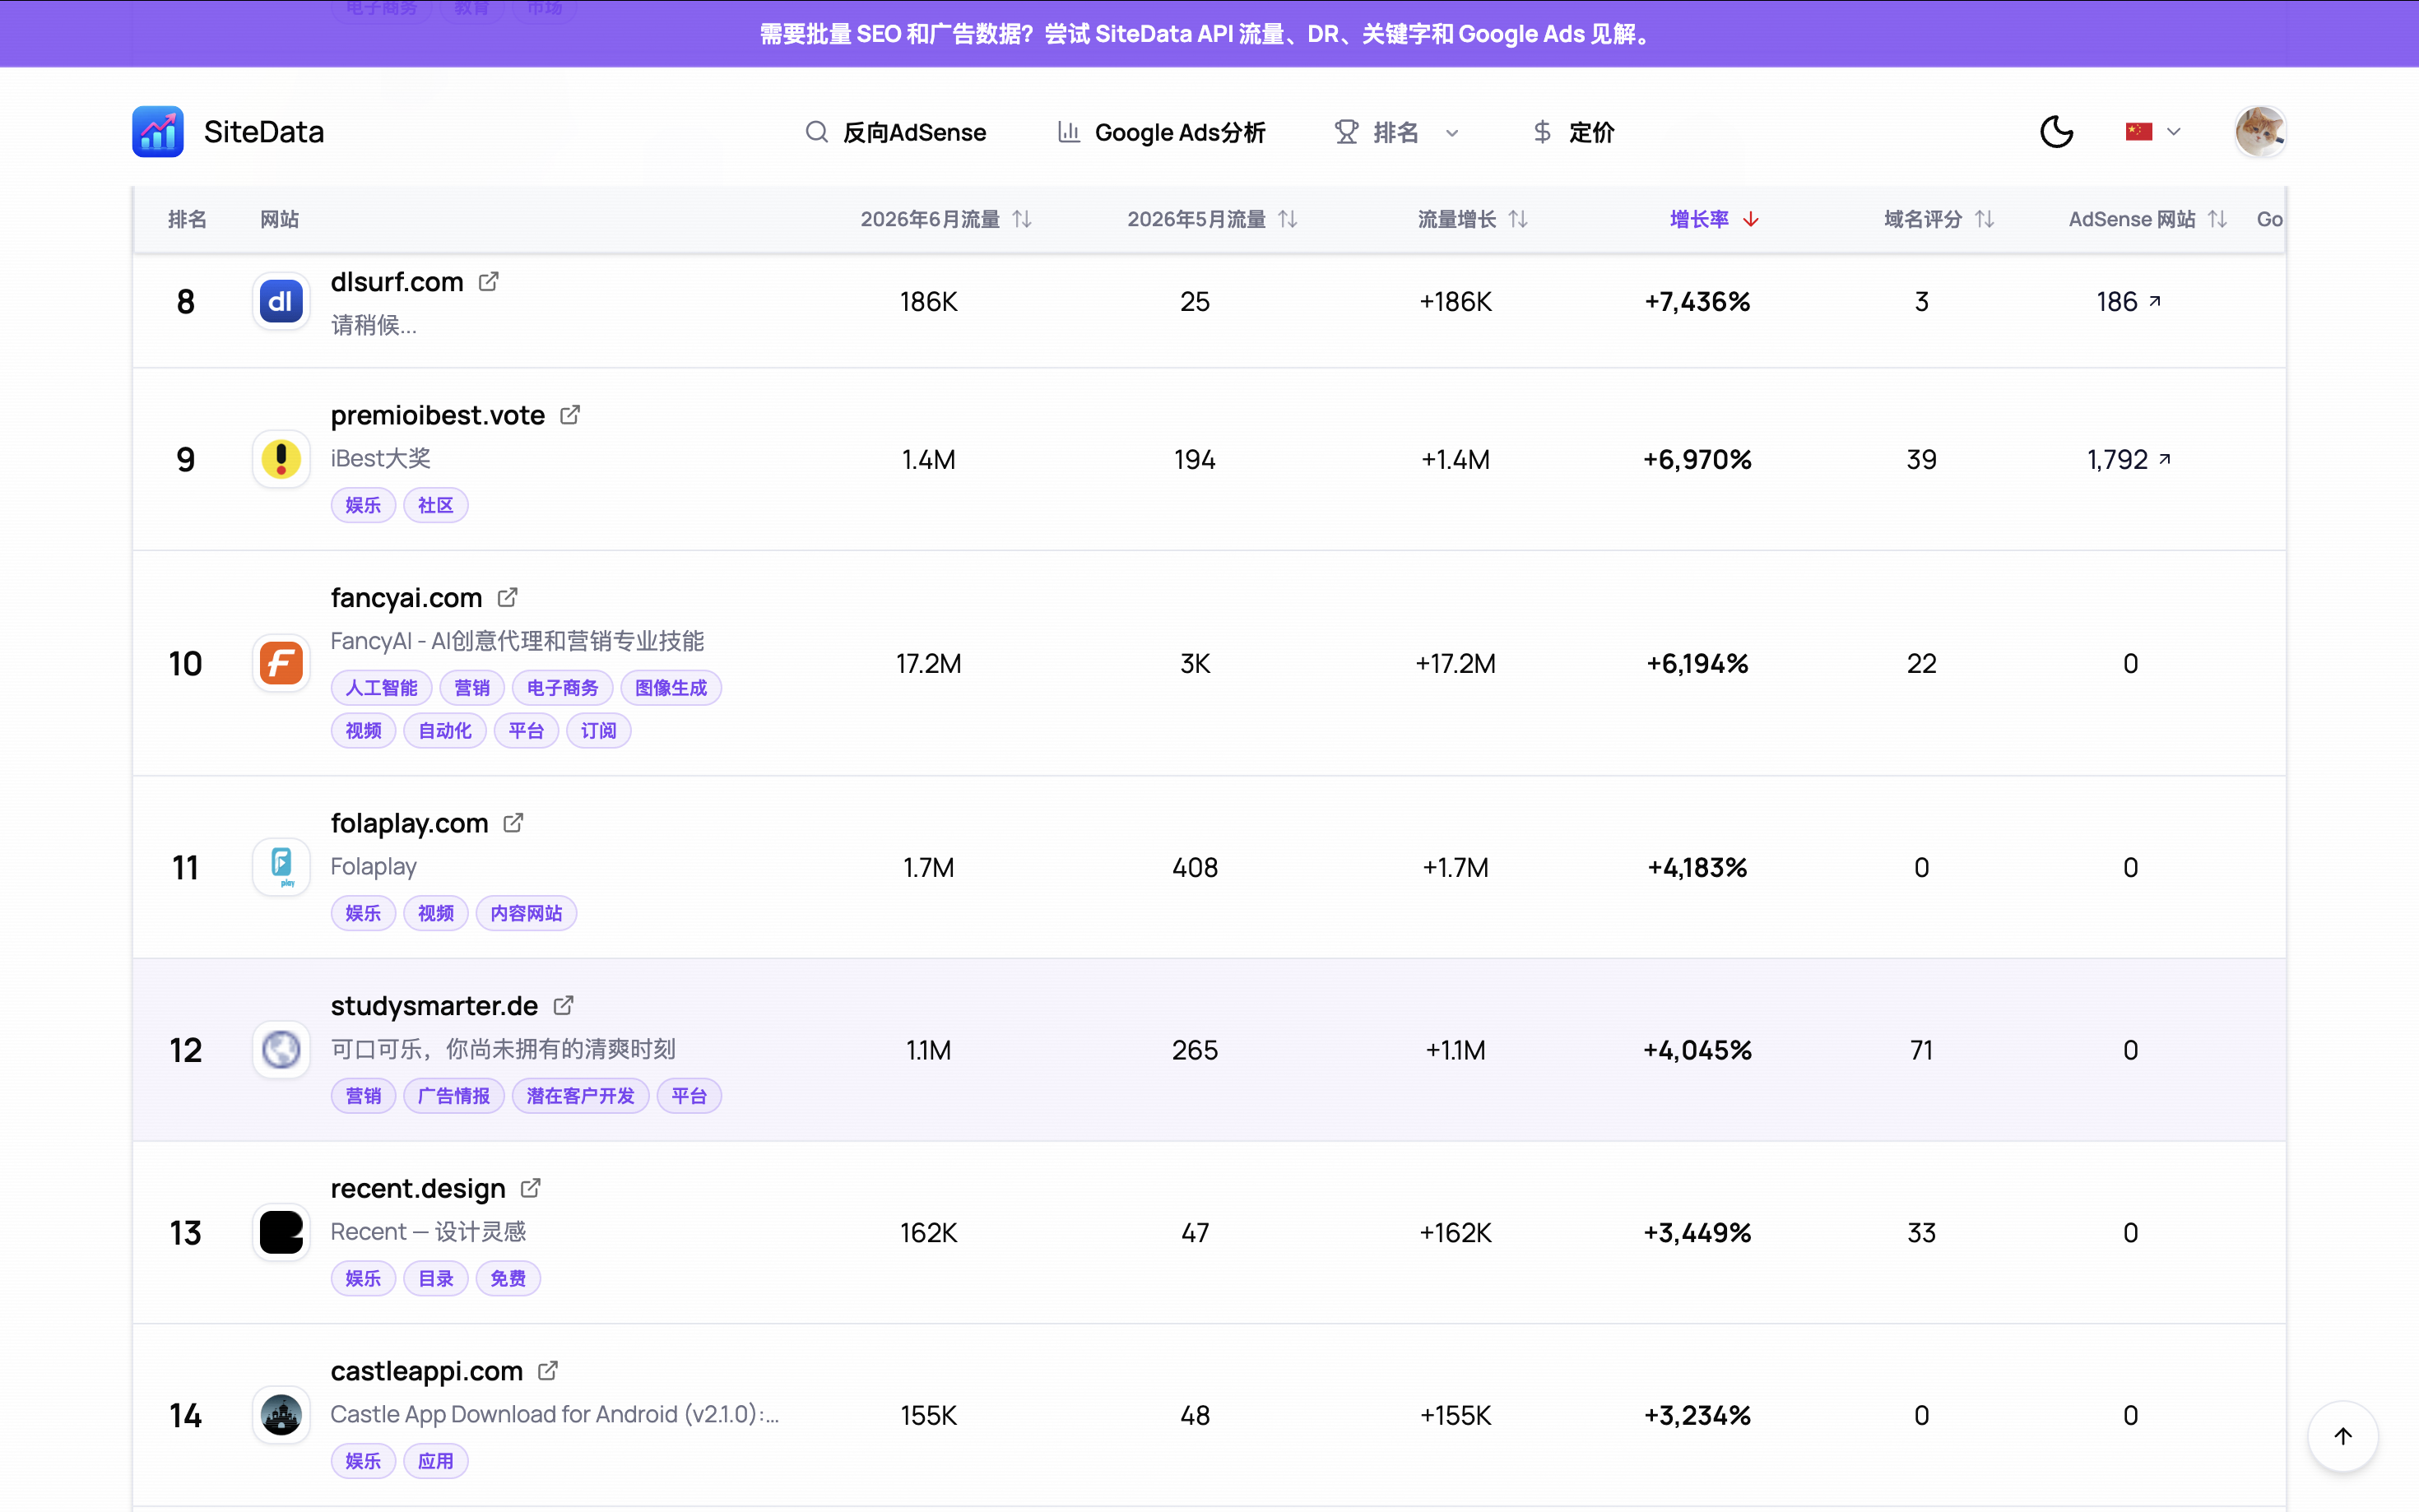The image size is (2419, 1512).
Task: Expand the 排名 navigation dropdown
Action: (x=1397, y=132)
